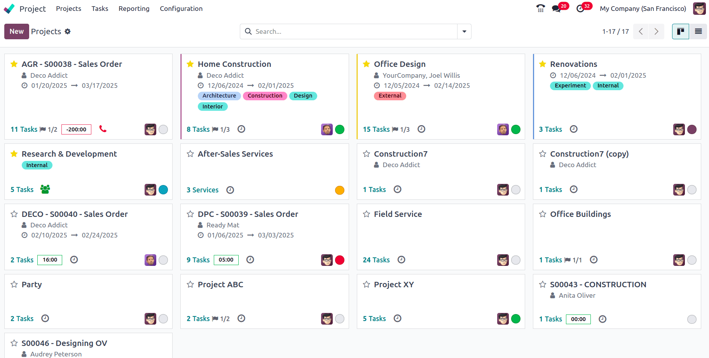Click the gear icon next to Projects breadcrumb
Viewport: 709px width, 358px height.
click(68, 31)
